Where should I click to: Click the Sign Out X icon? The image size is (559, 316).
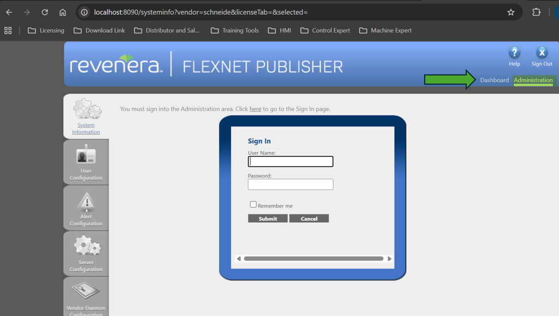[542, 53]
